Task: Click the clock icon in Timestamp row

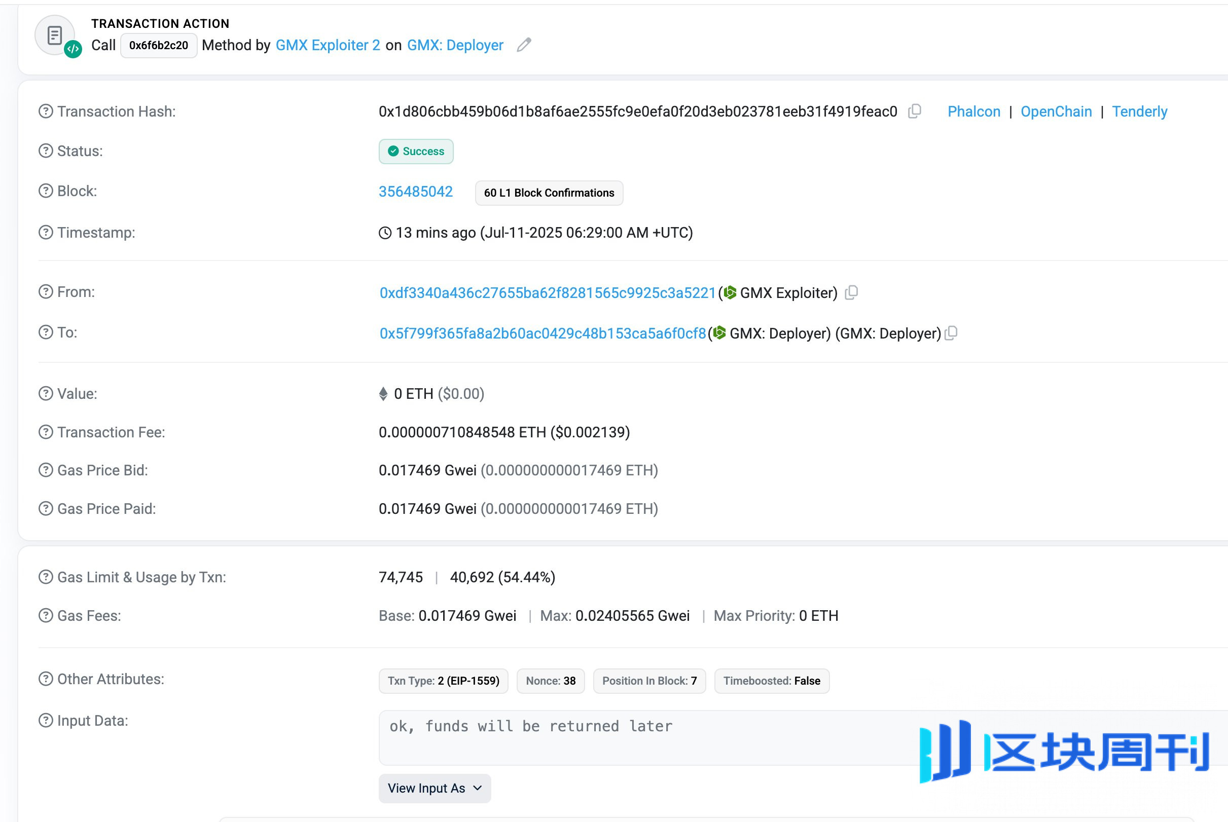Action: [385, 233]
